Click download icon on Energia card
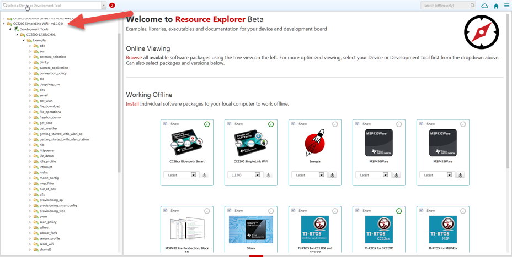This screenshot has height=257, width=512. (x=332, y=175)
